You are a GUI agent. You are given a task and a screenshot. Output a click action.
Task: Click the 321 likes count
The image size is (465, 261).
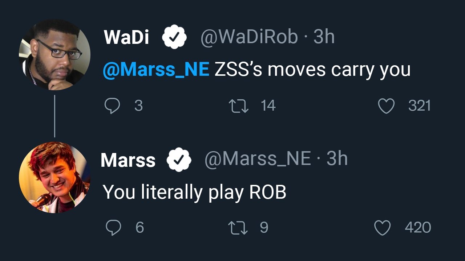click(x=419, y=106)
